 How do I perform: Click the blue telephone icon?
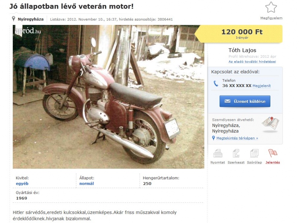pos(216,83)
